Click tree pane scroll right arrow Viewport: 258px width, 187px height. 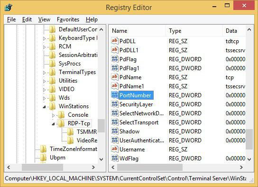coord(93,167)
